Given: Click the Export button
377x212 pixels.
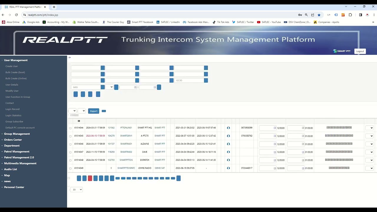Looking at the screenshot, I should (x=94, y=111).
